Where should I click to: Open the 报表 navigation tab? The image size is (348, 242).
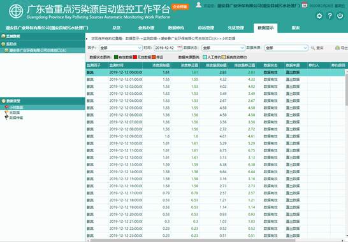point(296,28)
